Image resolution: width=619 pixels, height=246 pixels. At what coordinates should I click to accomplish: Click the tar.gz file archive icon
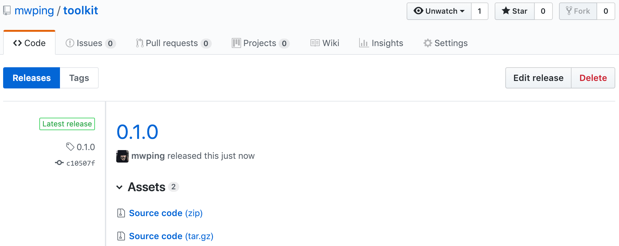121,236
